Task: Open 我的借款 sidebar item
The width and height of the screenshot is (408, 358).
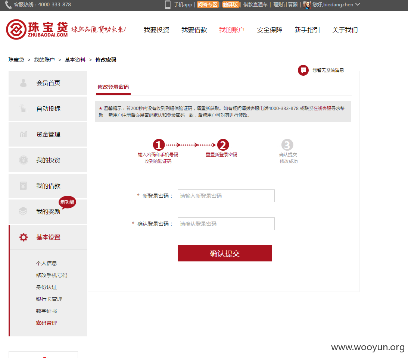Action: pyautogui.click(x=48, y=186)
